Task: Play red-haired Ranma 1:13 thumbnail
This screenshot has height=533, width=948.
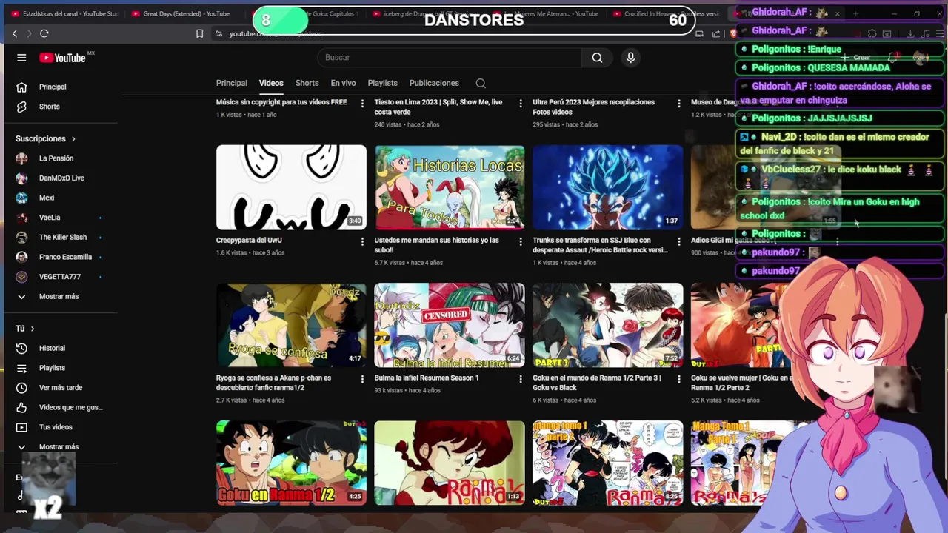Action: 450,463
